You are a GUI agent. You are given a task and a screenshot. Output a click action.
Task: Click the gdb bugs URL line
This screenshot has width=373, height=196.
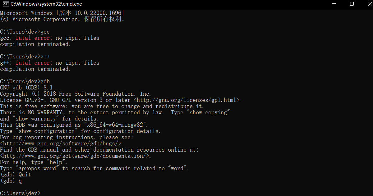tap(62, 144)
